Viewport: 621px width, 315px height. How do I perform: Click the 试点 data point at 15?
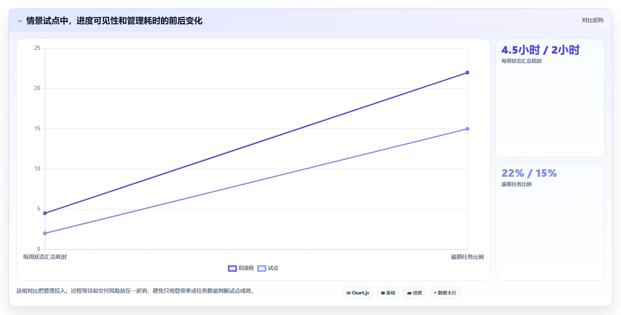(x=467, y=129)
